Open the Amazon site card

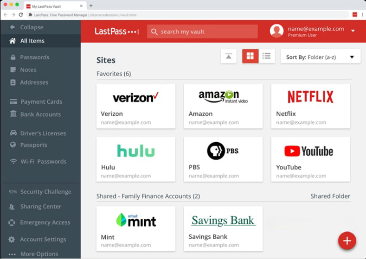click(223, 106)
